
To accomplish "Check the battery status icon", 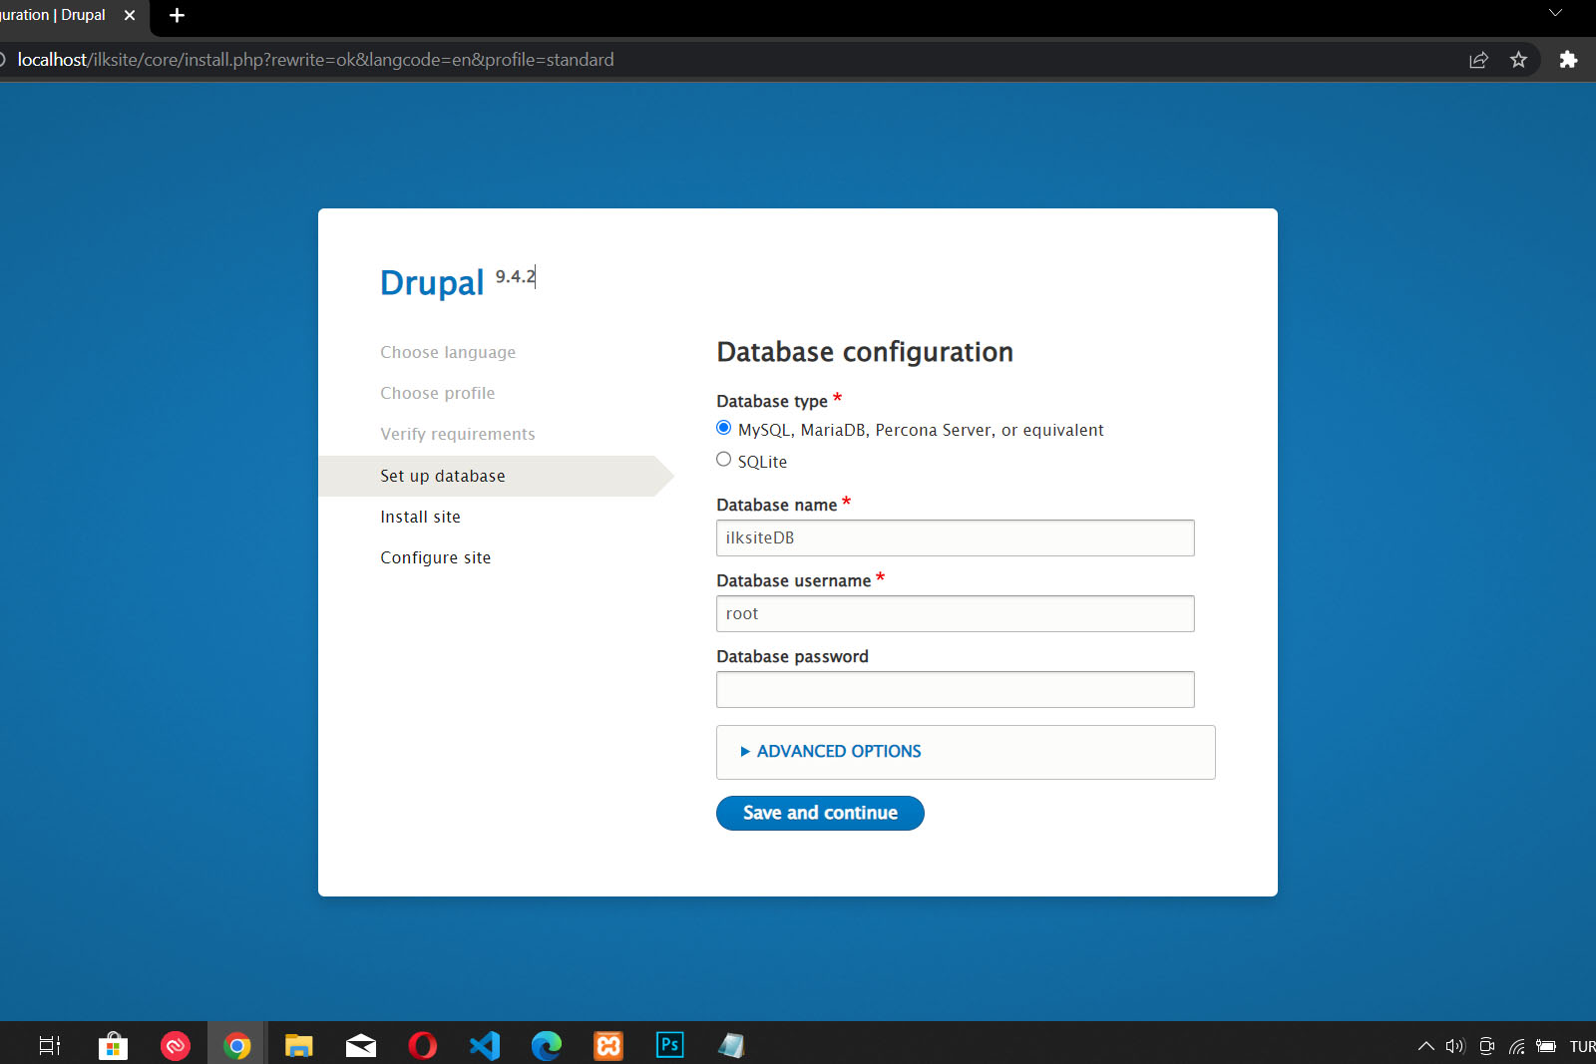I will point(1546,1046).
